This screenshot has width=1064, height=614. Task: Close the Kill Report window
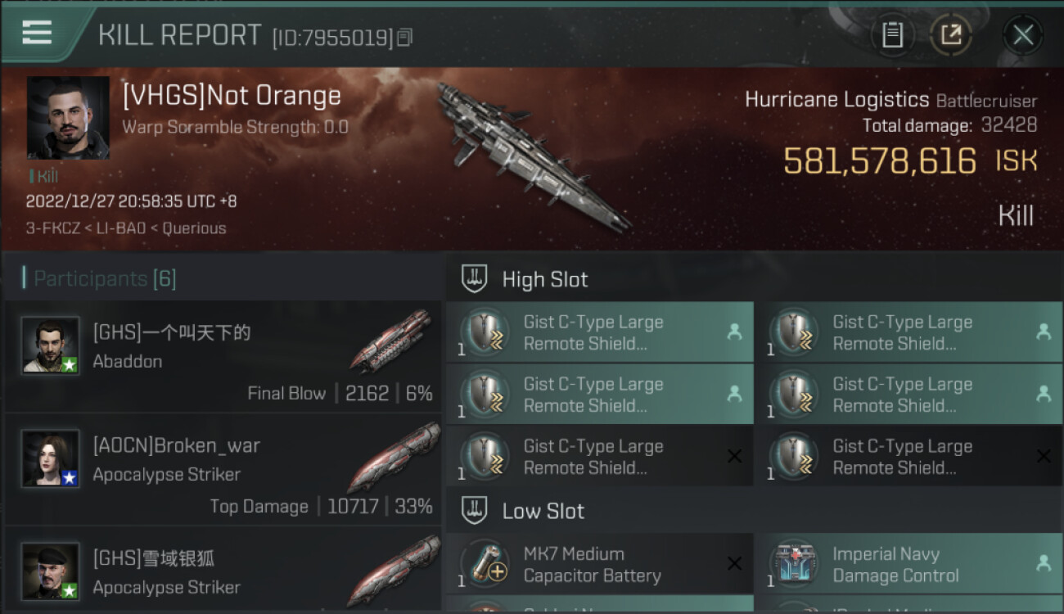pyautogui.click(x=1023, y=34)
